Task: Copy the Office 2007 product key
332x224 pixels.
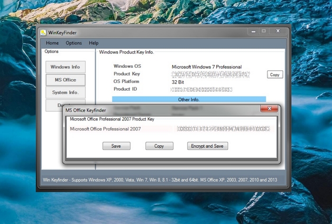Action: coord(159,146)
